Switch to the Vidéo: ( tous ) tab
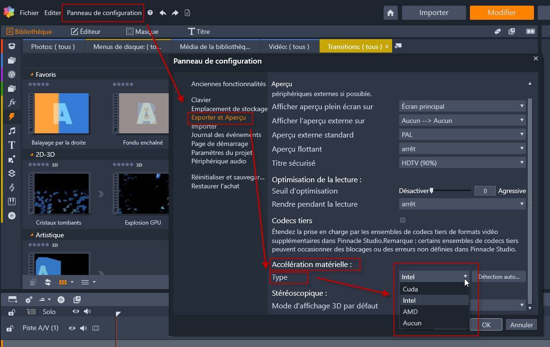Viewport: 550px width, 347px height. [289, 47]
